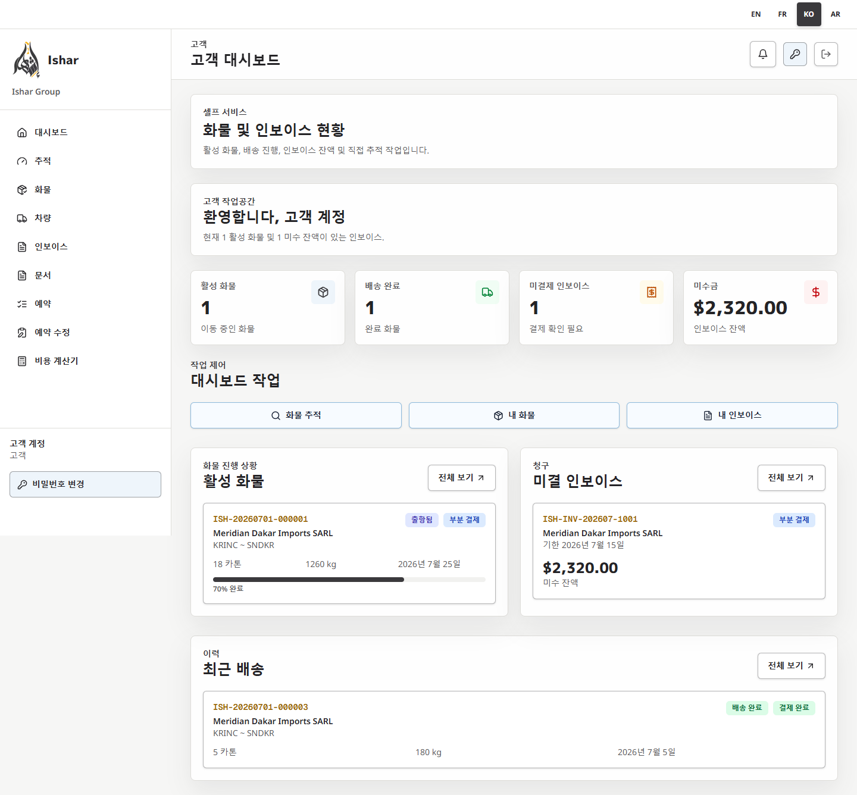
Task: Click the 내 인보이스 button
Action: coord(732,415)
